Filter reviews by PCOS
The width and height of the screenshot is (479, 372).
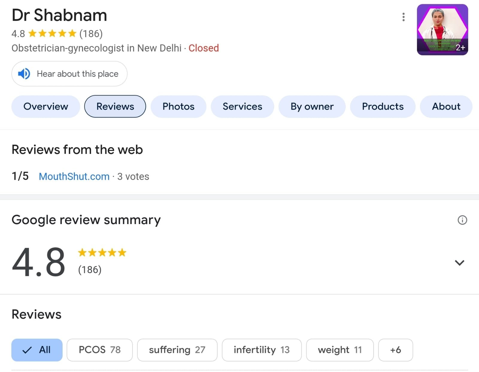pyautogui.click(x=99, y=350)
